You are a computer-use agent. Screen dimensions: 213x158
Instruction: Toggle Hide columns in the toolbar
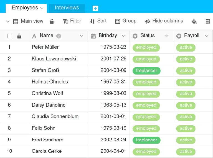click(x=164, y=21)
